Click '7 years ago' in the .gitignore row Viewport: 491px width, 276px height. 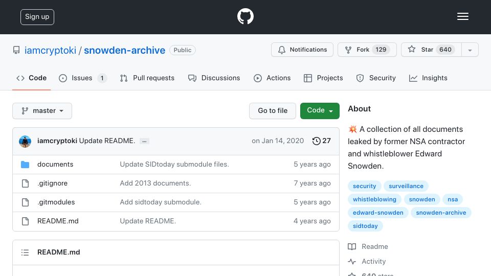coord(312,183)
